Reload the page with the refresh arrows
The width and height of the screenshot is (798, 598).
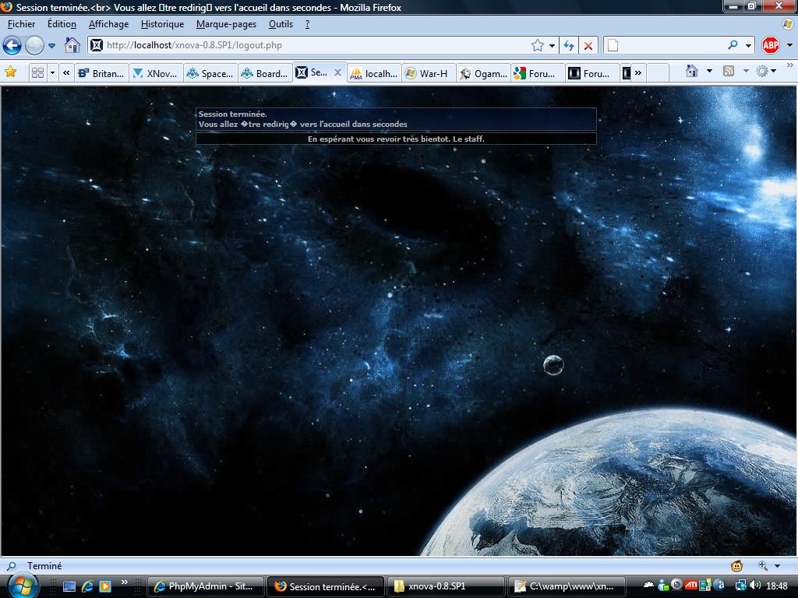569,46
